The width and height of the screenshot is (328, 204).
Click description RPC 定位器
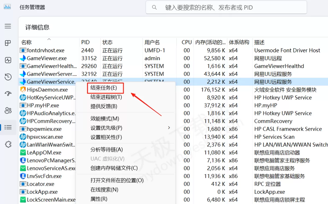[268, 184]
